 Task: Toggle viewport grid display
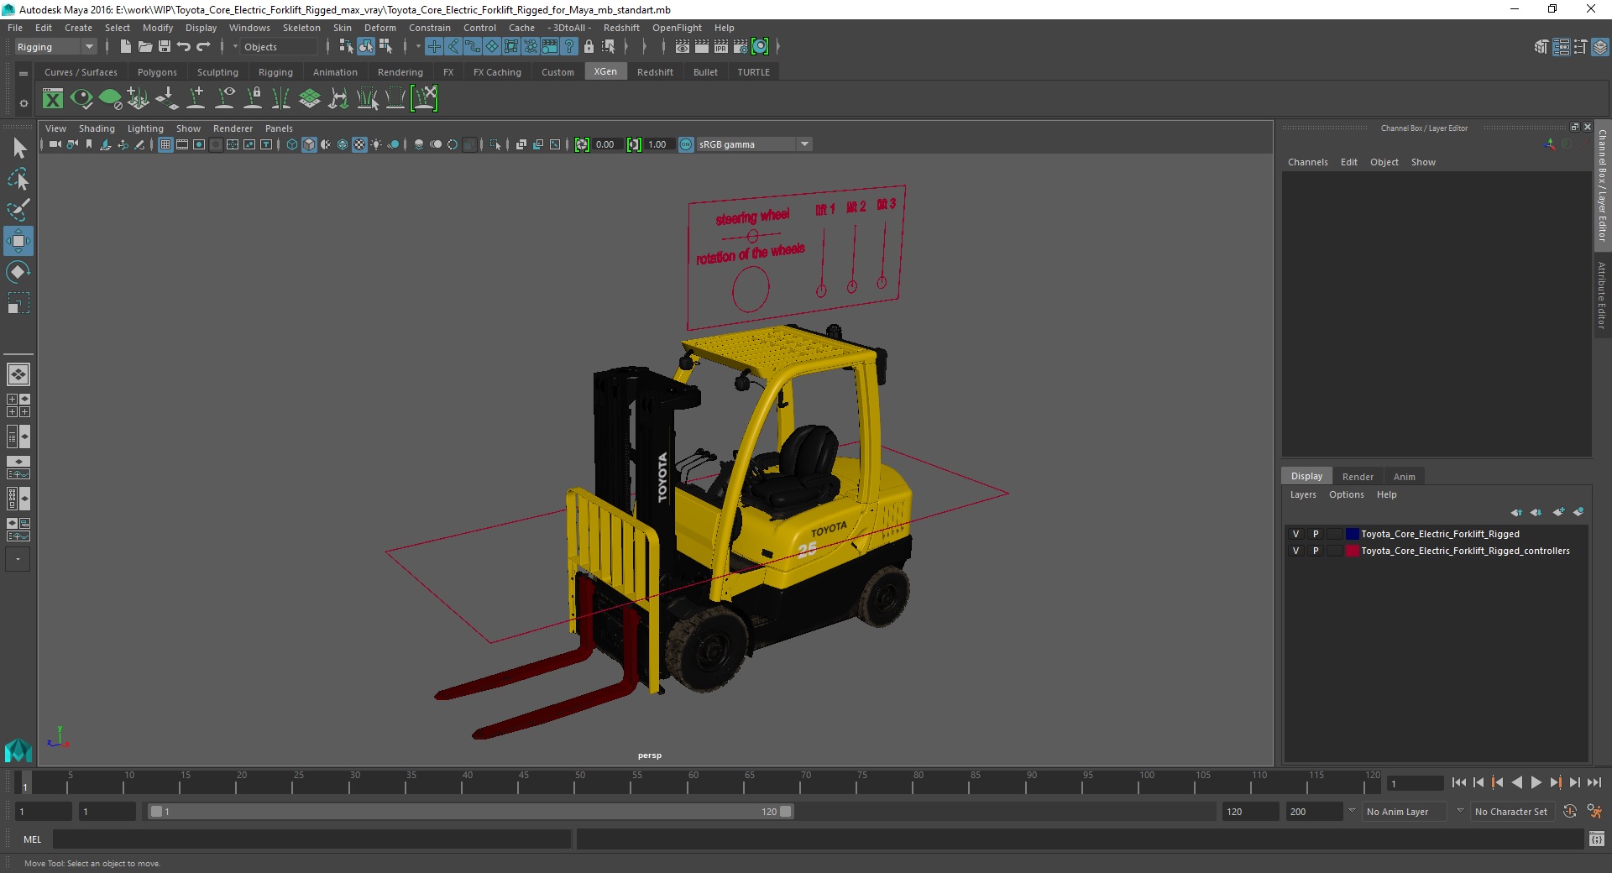point(165,144)
